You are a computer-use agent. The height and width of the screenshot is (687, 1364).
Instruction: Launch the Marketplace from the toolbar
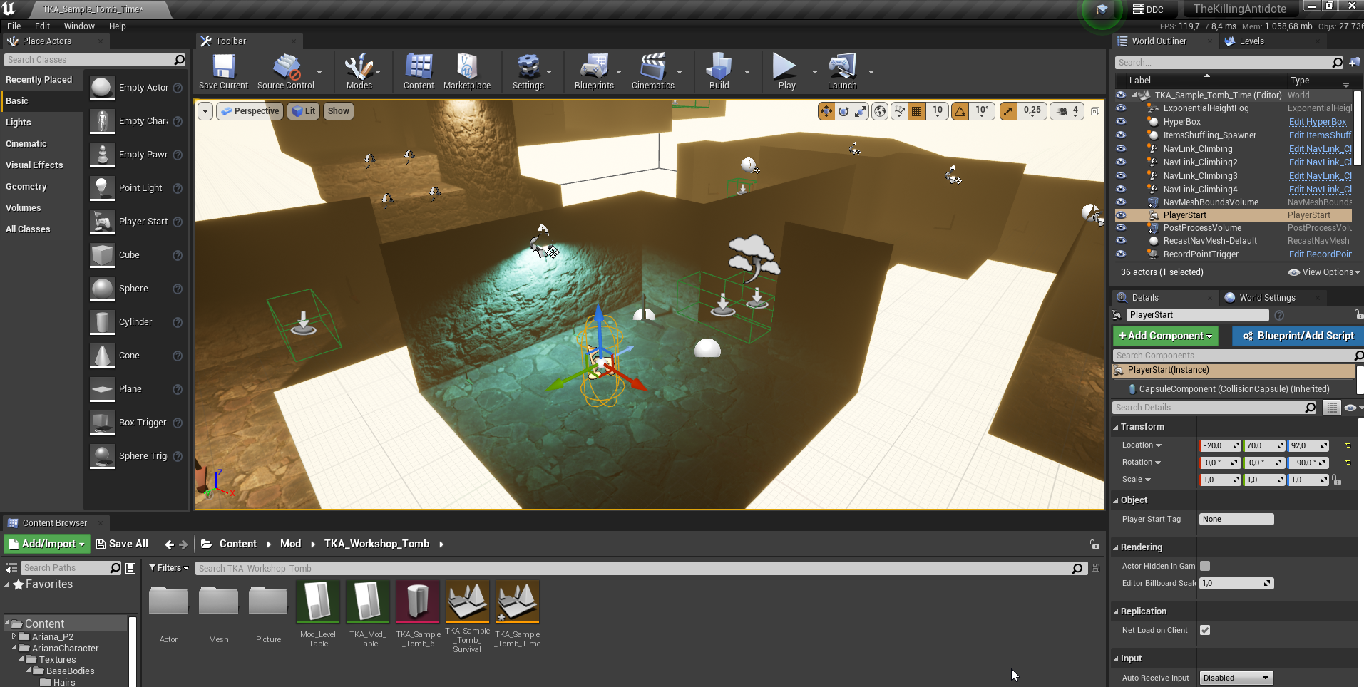click(x=467, y=71)
